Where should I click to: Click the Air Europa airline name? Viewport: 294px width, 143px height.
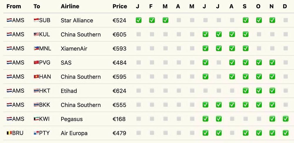coord(74,133)
